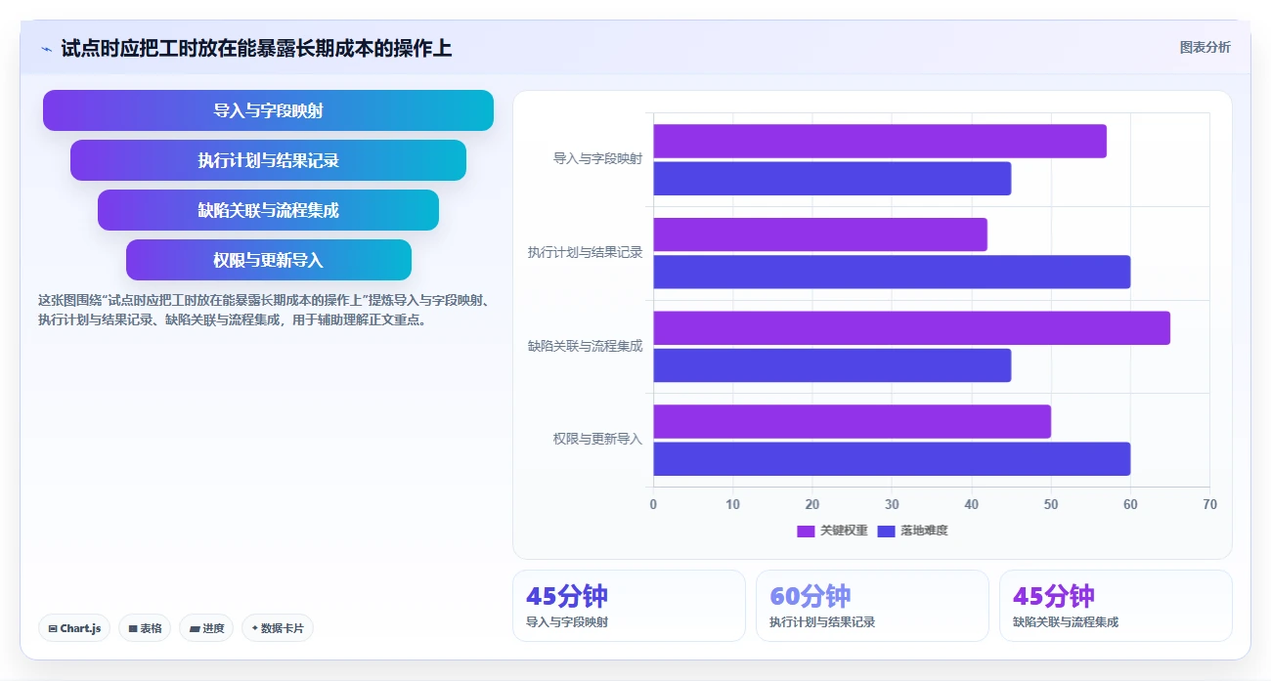Click the chart axis label 执行计划与结果记录
This screenshot has width=1271, height=681.
(x=585, y=252)
